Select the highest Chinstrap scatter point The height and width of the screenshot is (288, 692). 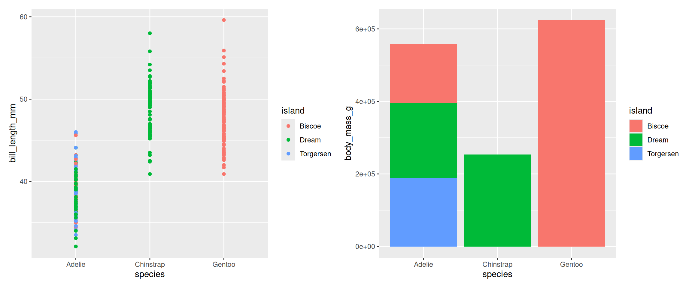coord(150,33)
